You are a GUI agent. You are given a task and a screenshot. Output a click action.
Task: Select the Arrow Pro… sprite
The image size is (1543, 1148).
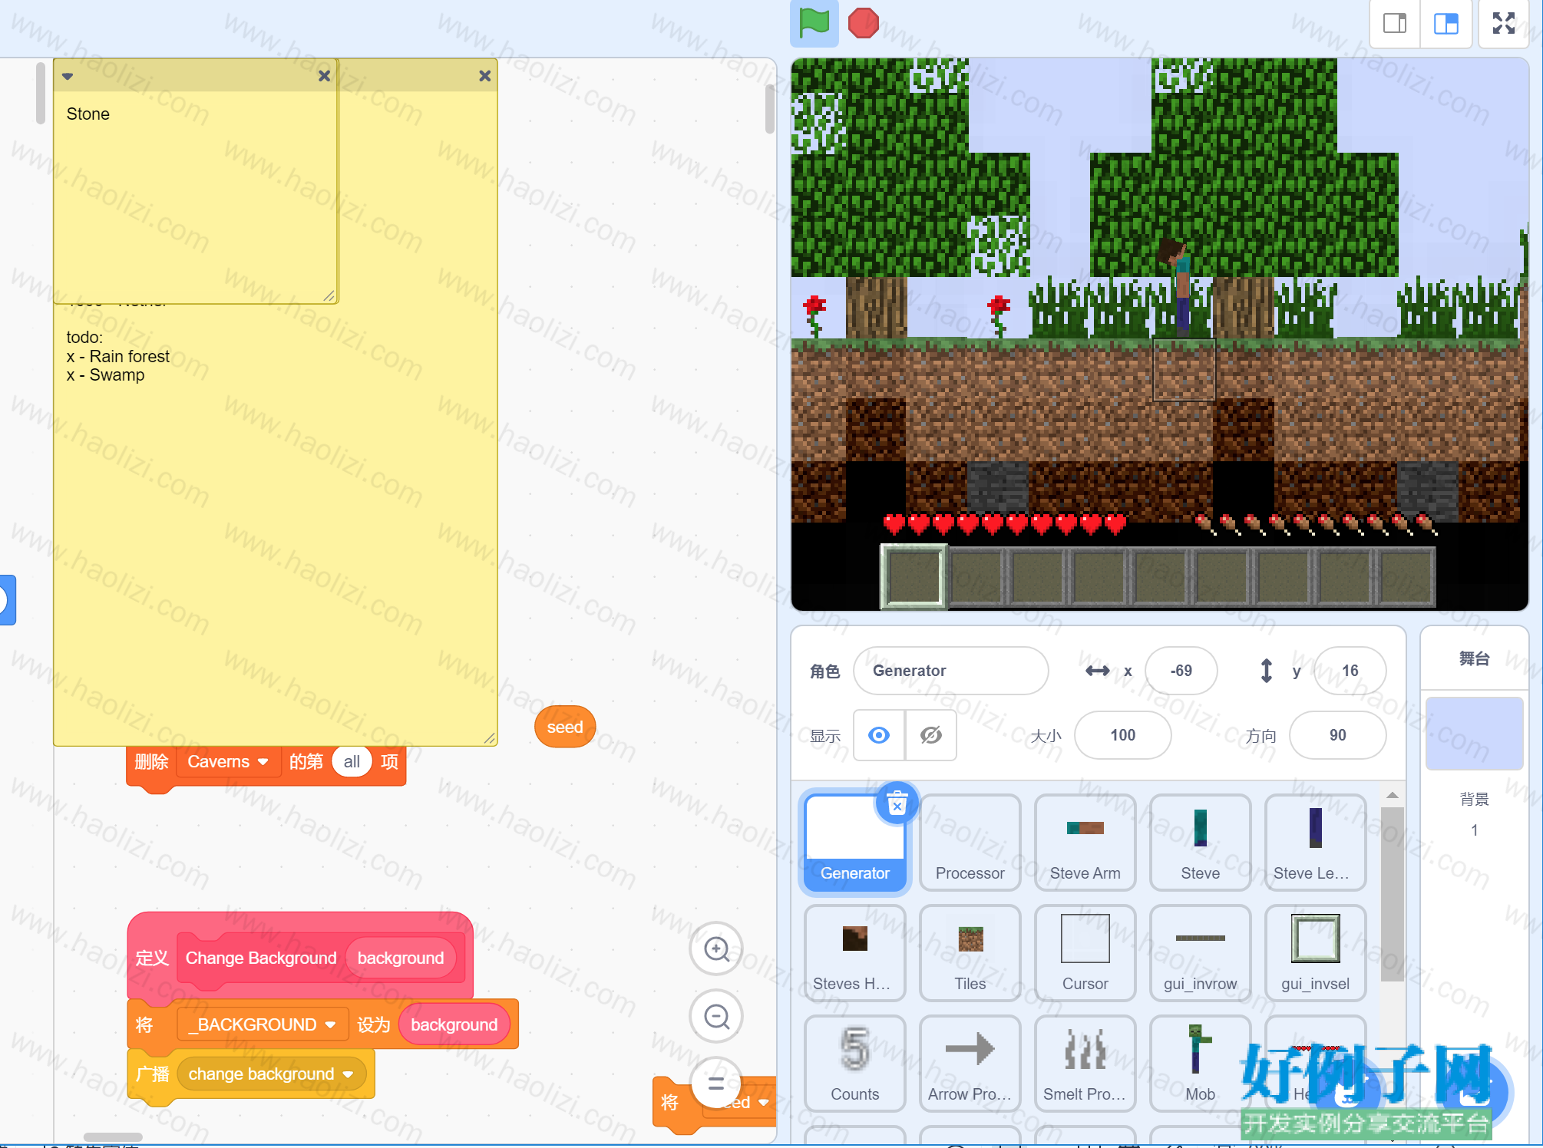click(x=970, y=1063)
